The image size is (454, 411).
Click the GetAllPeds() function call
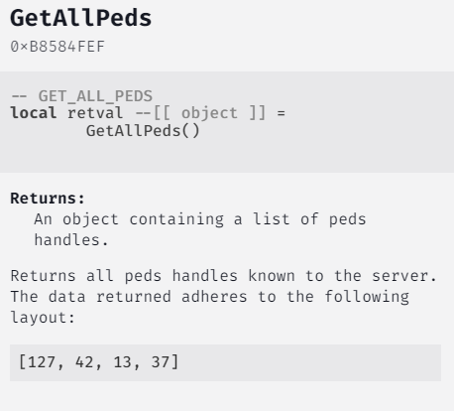(143, 131)
